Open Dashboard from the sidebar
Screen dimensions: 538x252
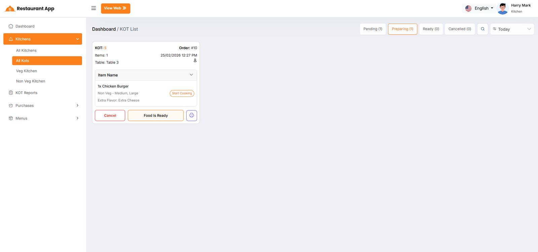click(x=25, y=26)
